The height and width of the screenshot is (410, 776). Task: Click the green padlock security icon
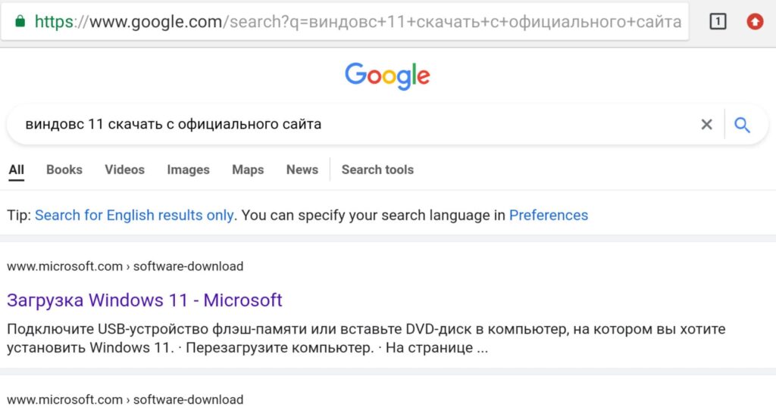tap(20, 21)
